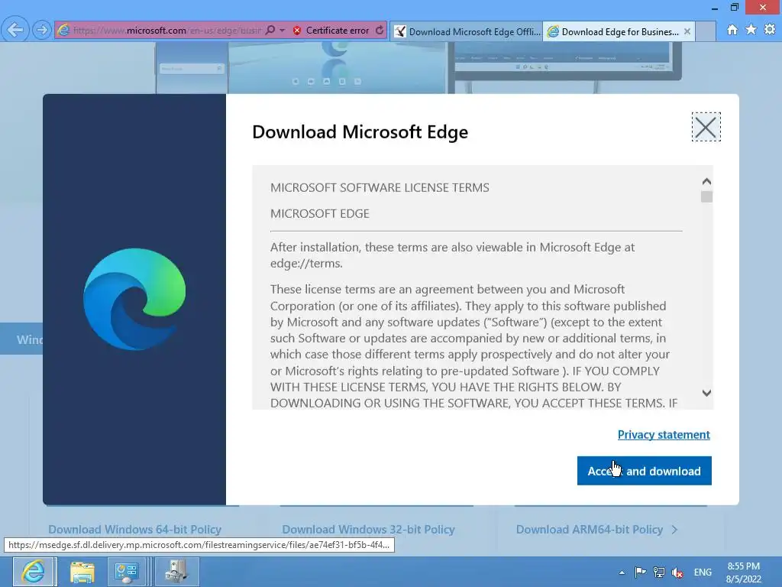
Task: Click the partially hidden Windows tab label
Action: click(30, 339)
